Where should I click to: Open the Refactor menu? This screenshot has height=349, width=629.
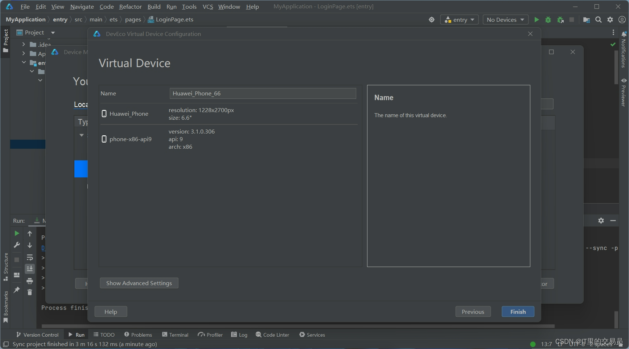point(130,7)
